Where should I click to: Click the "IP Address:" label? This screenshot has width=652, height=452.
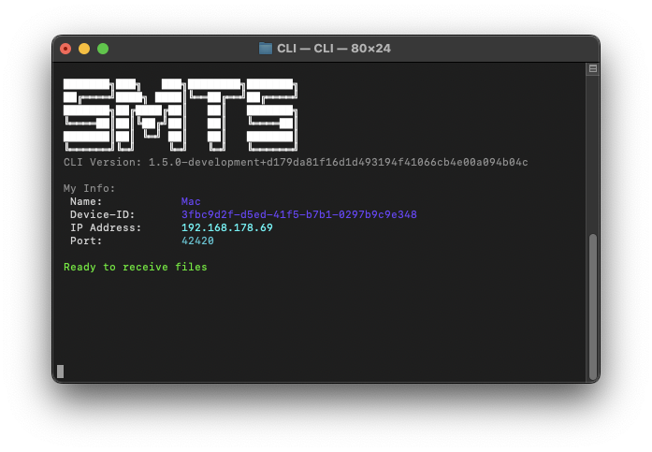(x=106, y=227)
